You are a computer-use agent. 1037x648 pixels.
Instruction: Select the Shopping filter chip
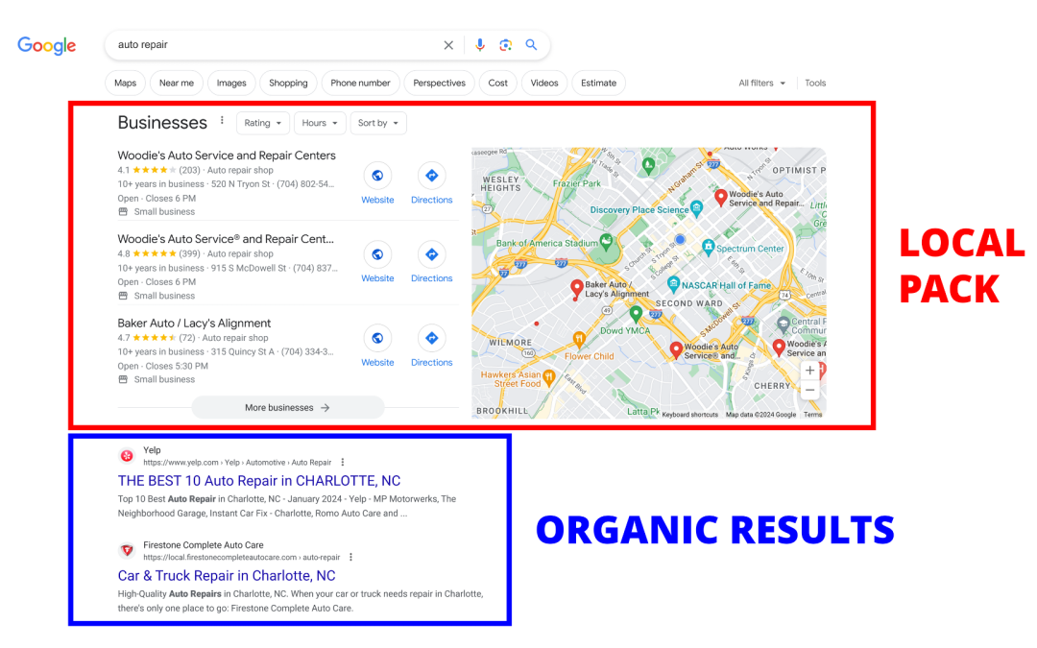[288, 84]
